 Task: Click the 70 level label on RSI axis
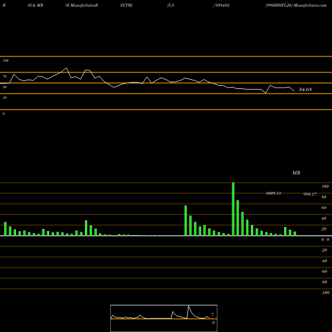(5, 76)
